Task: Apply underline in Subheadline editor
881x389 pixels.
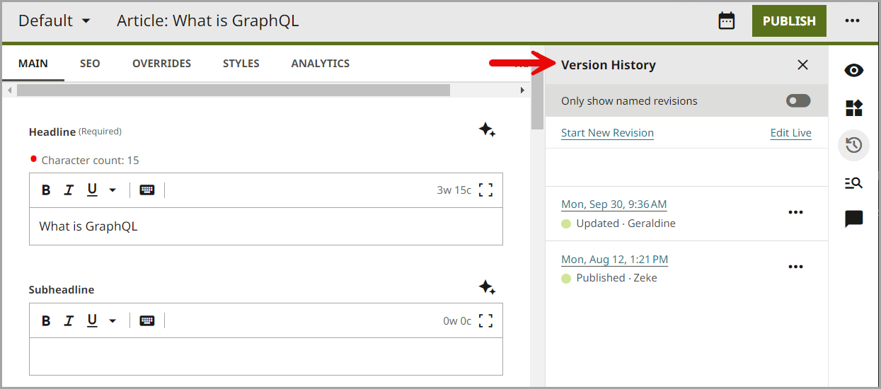Action: [x=92, y=320]
